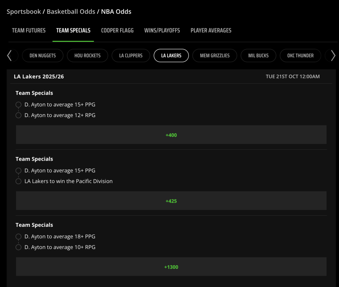Select MEM Grizzlies team chip
339x287 pixels.
(215, 56)
